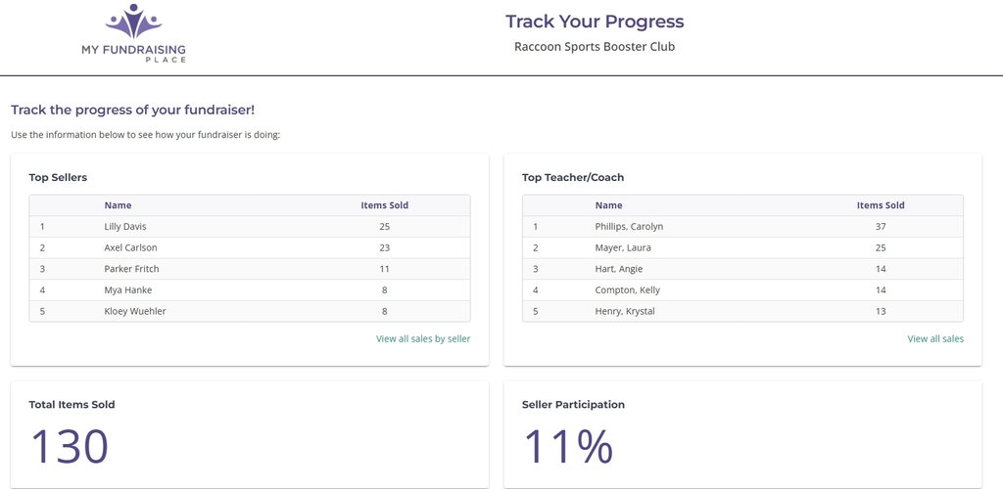This screenshot has width=1003, height=489.
Task: Click Parker Fritch in the sellers table
Action: [131, 269]
